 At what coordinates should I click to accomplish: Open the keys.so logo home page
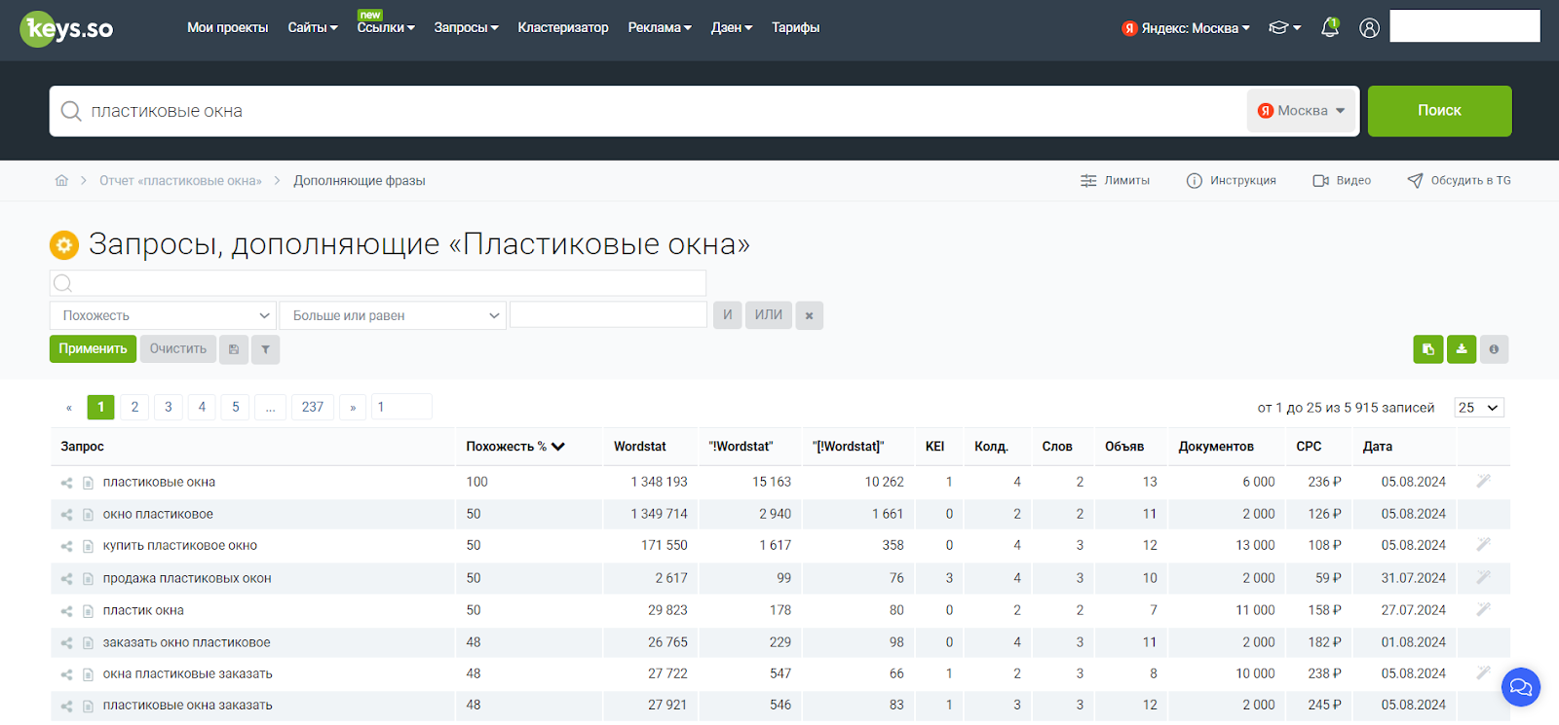pos(66,29)
